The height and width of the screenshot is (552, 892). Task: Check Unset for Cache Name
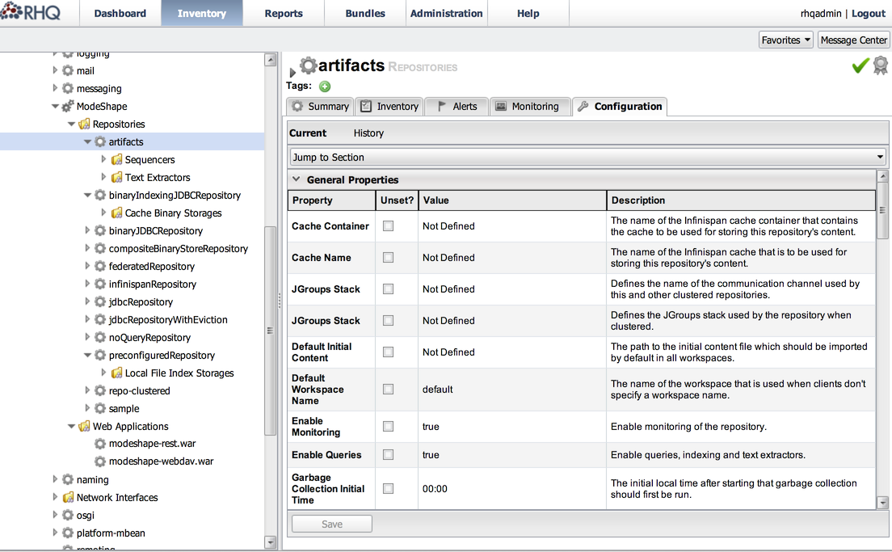pos(388,257)
